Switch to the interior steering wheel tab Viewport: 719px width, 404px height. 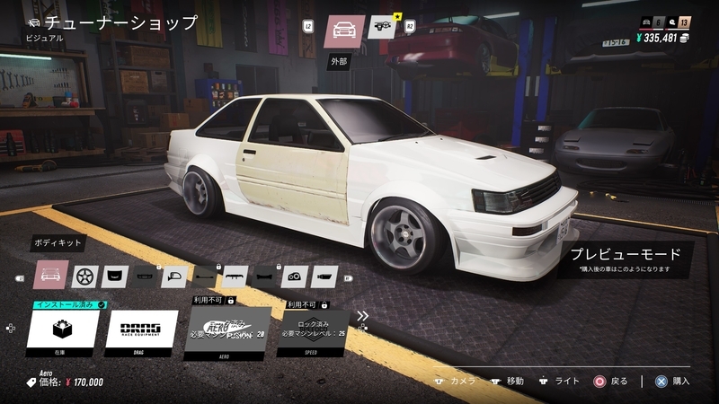[x=382, y=27]
